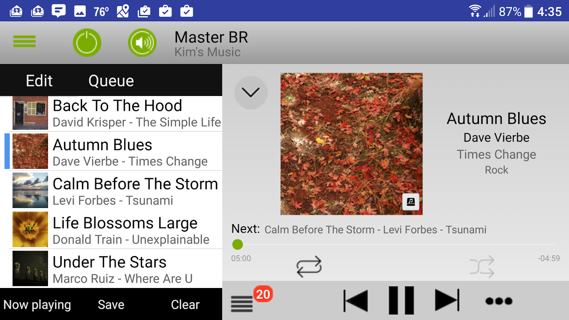Open the queue list icon with badge 20
Viewport: 569px width, 320px height.
point(242,304)
